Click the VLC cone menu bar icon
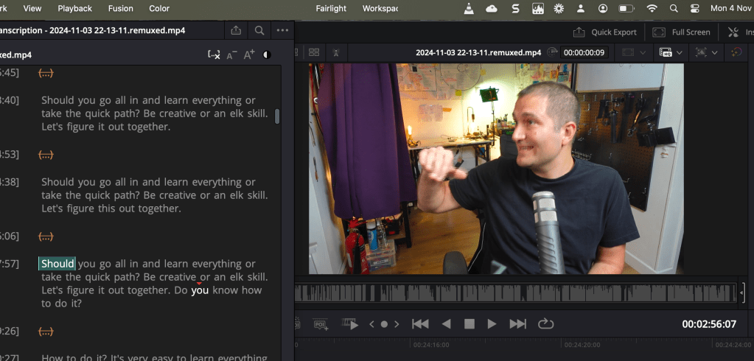The width and height of the screenshot is (754, 361). coord(469,8)
